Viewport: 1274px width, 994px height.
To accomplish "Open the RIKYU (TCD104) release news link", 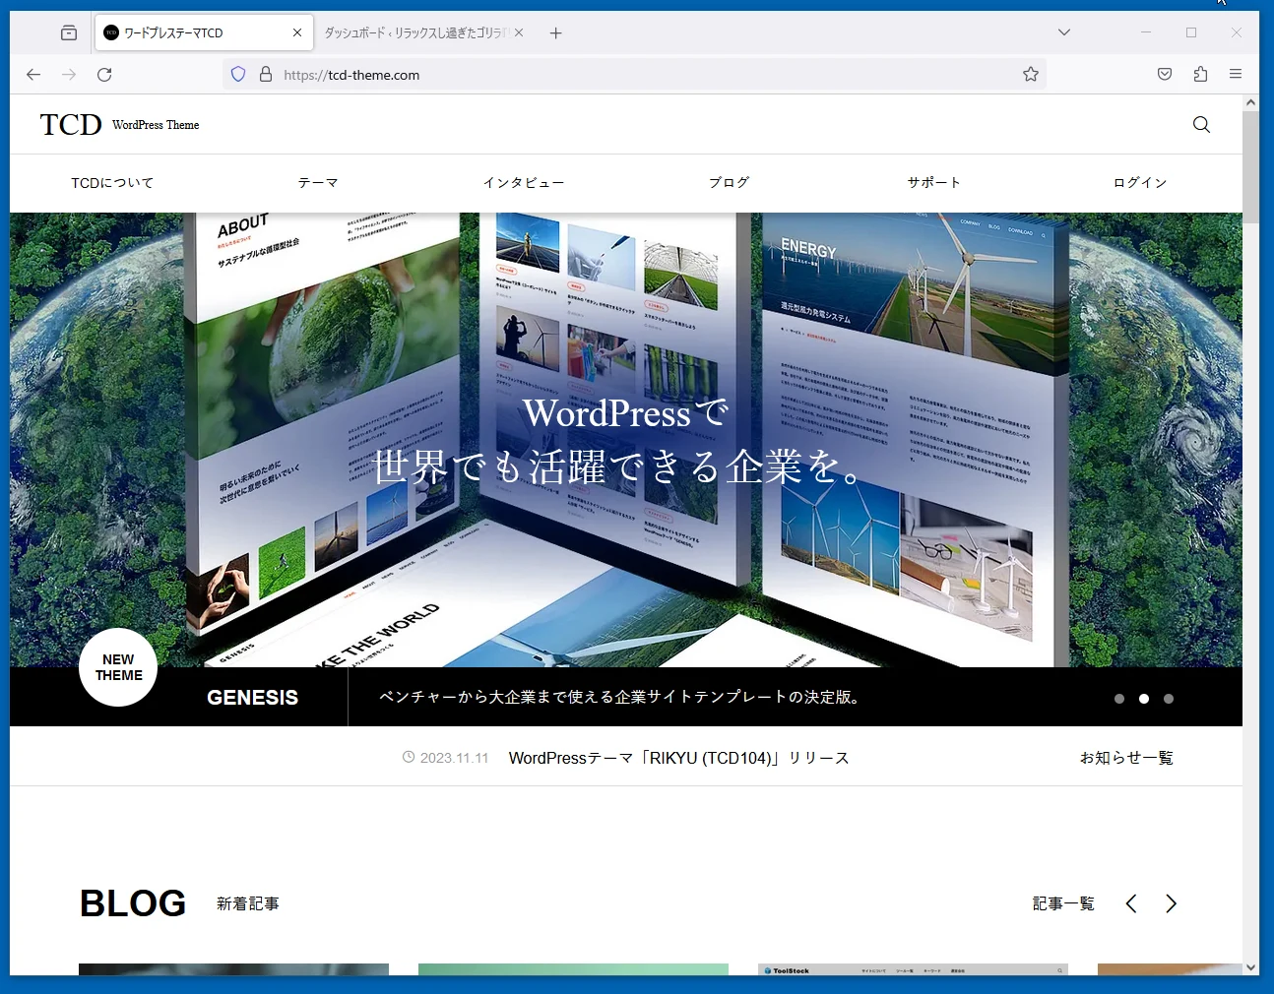I will coord(678,758).
